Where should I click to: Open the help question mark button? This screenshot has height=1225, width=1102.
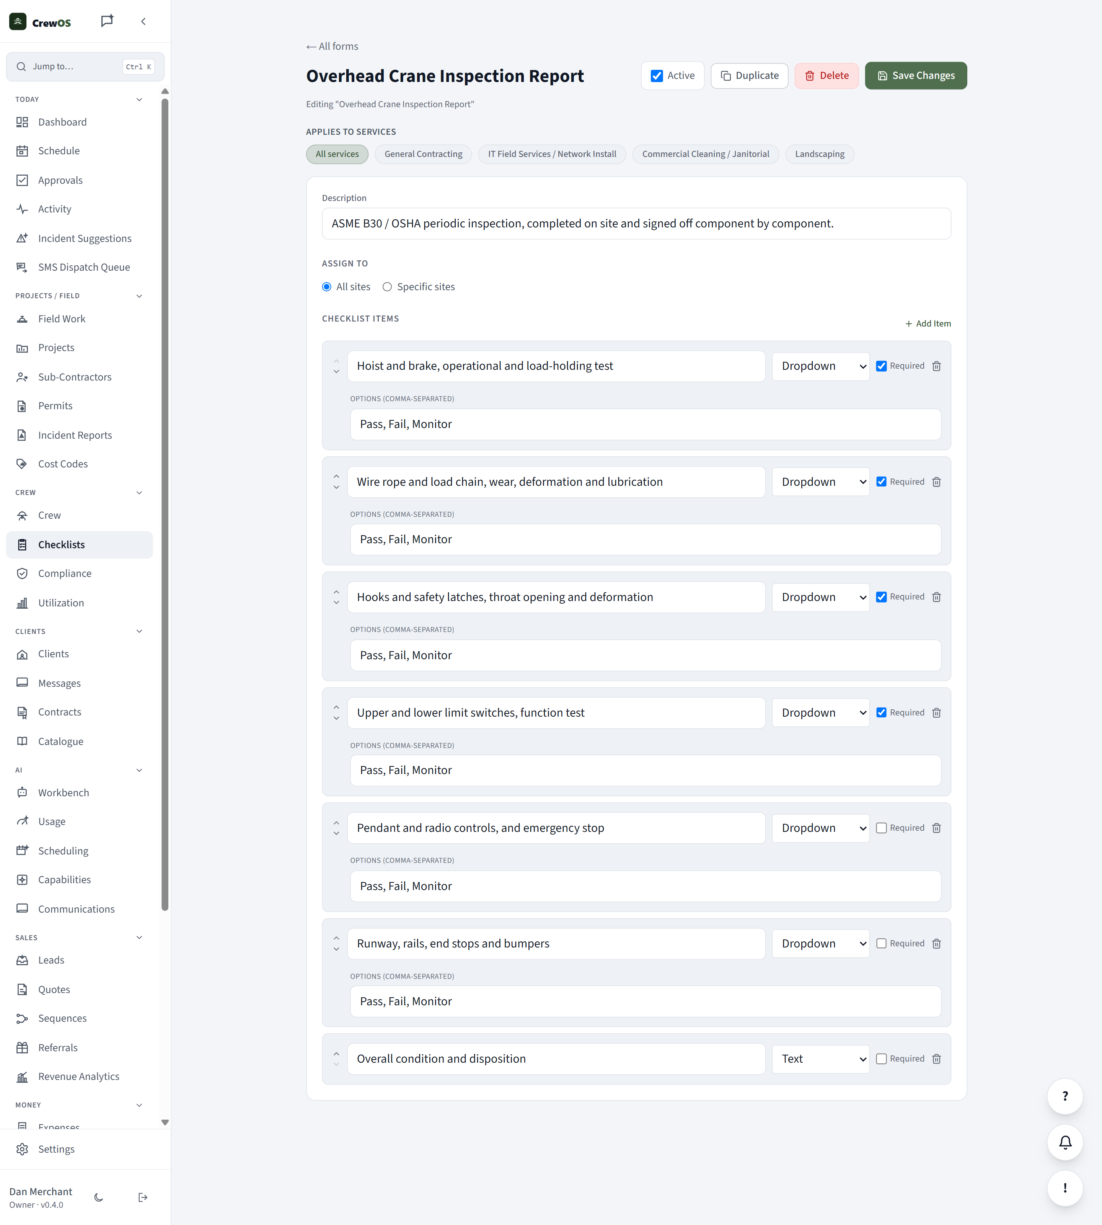(x=1065, y=1096)
